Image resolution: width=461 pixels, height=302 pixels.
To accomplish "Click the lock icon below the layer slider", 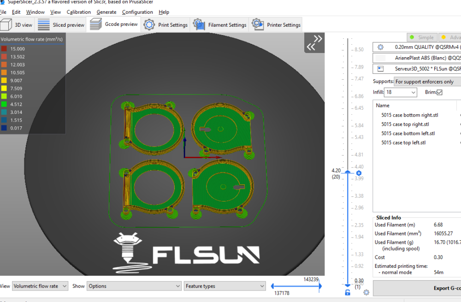I will coord(348,293).
